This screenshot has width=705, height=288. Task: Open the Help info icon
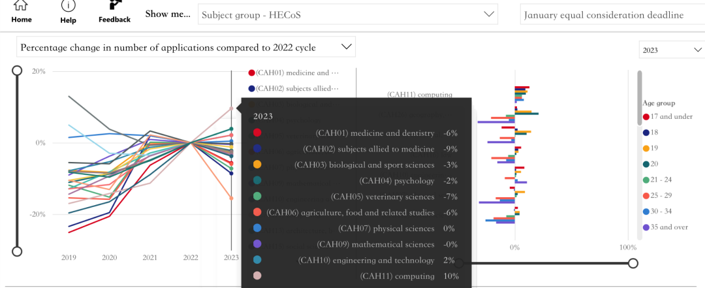(x=68, y=7)
